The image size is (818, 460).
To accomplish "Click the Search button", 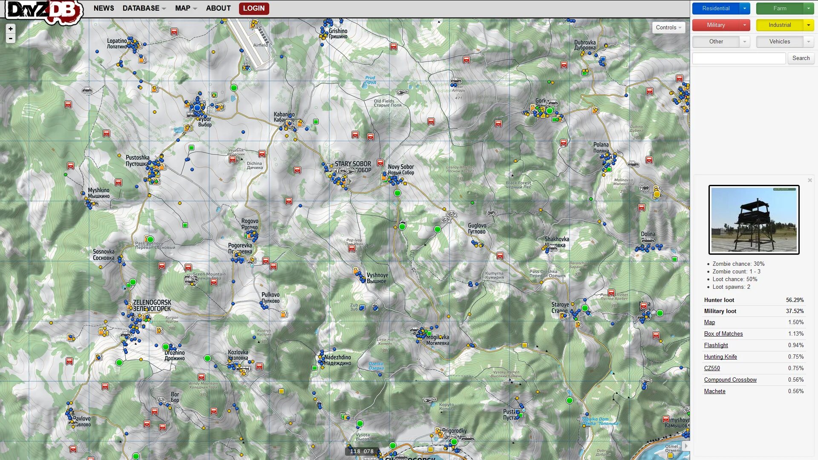I will (x=801, y=58).
